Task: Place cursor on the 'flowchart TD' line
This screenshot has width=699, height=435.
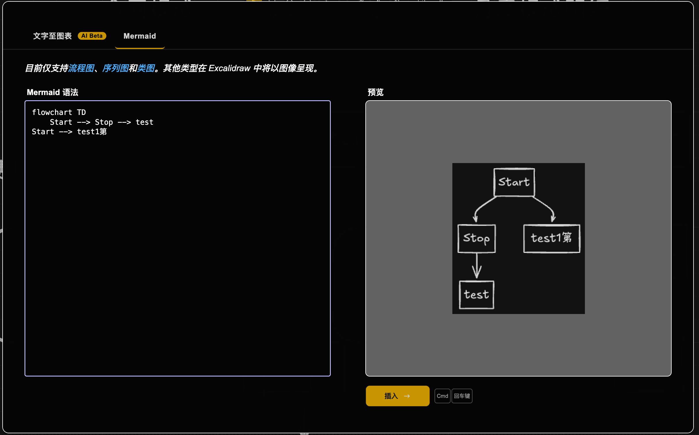Action: 59,112
